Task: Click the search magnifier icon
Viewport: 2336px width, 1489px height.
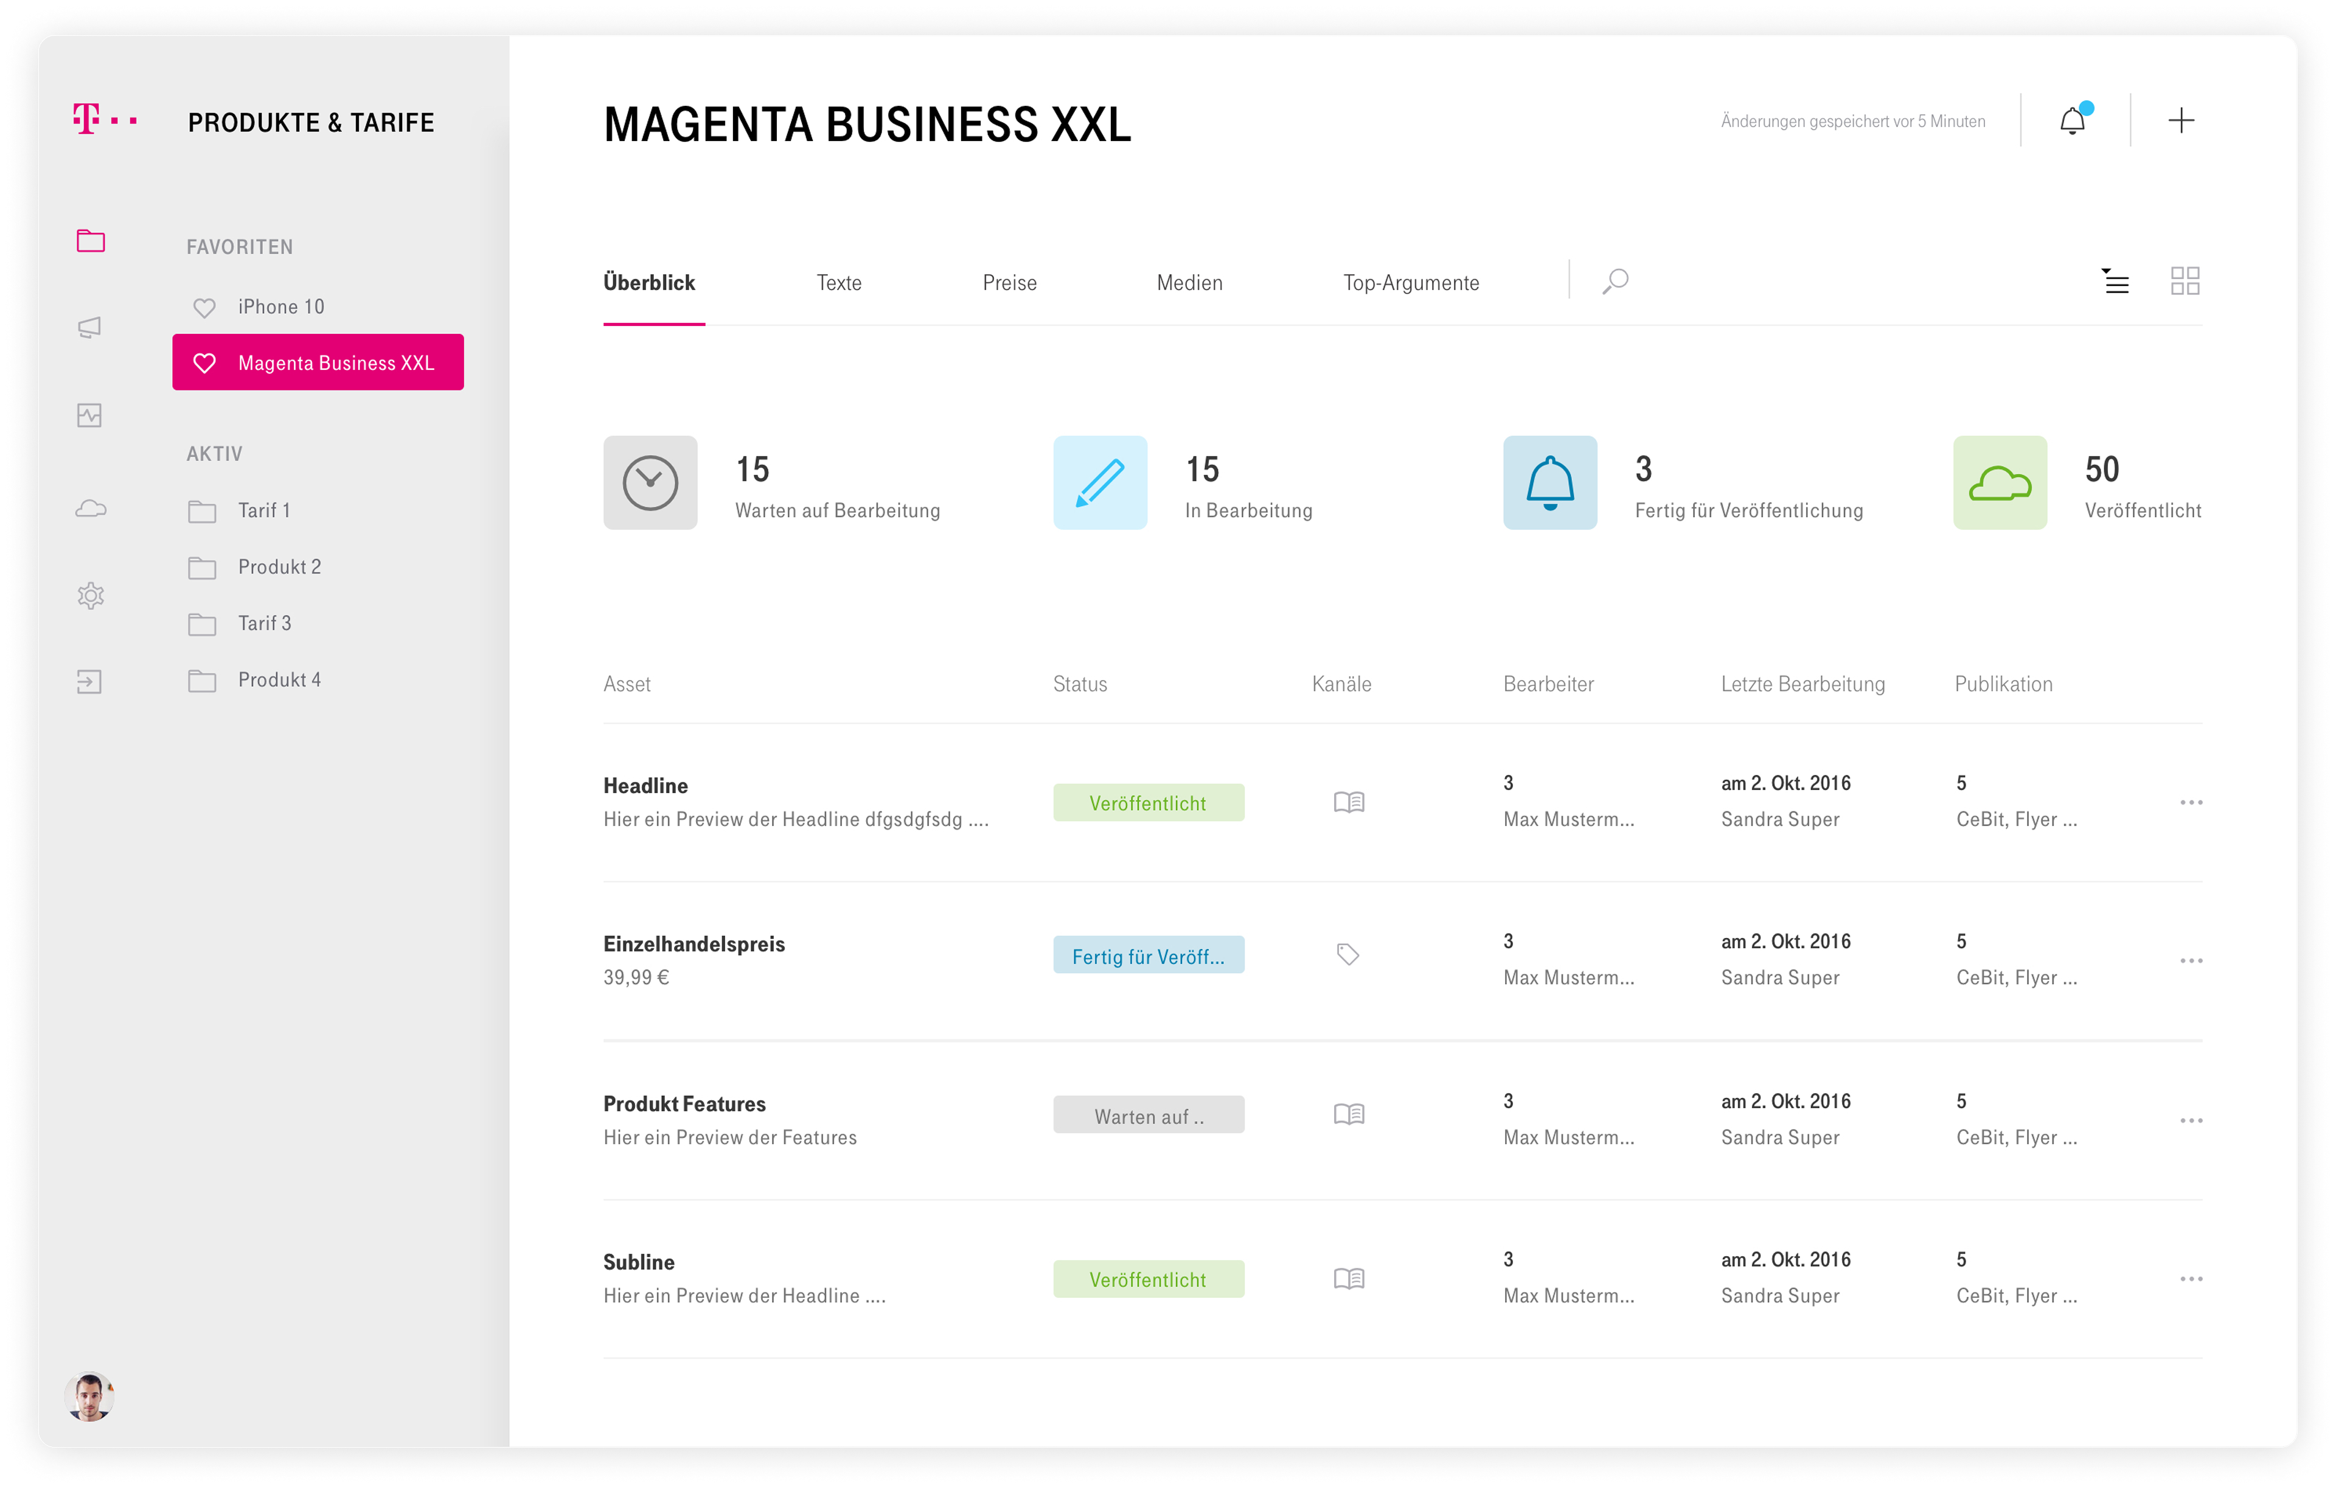Action: tap(1615, 281)
